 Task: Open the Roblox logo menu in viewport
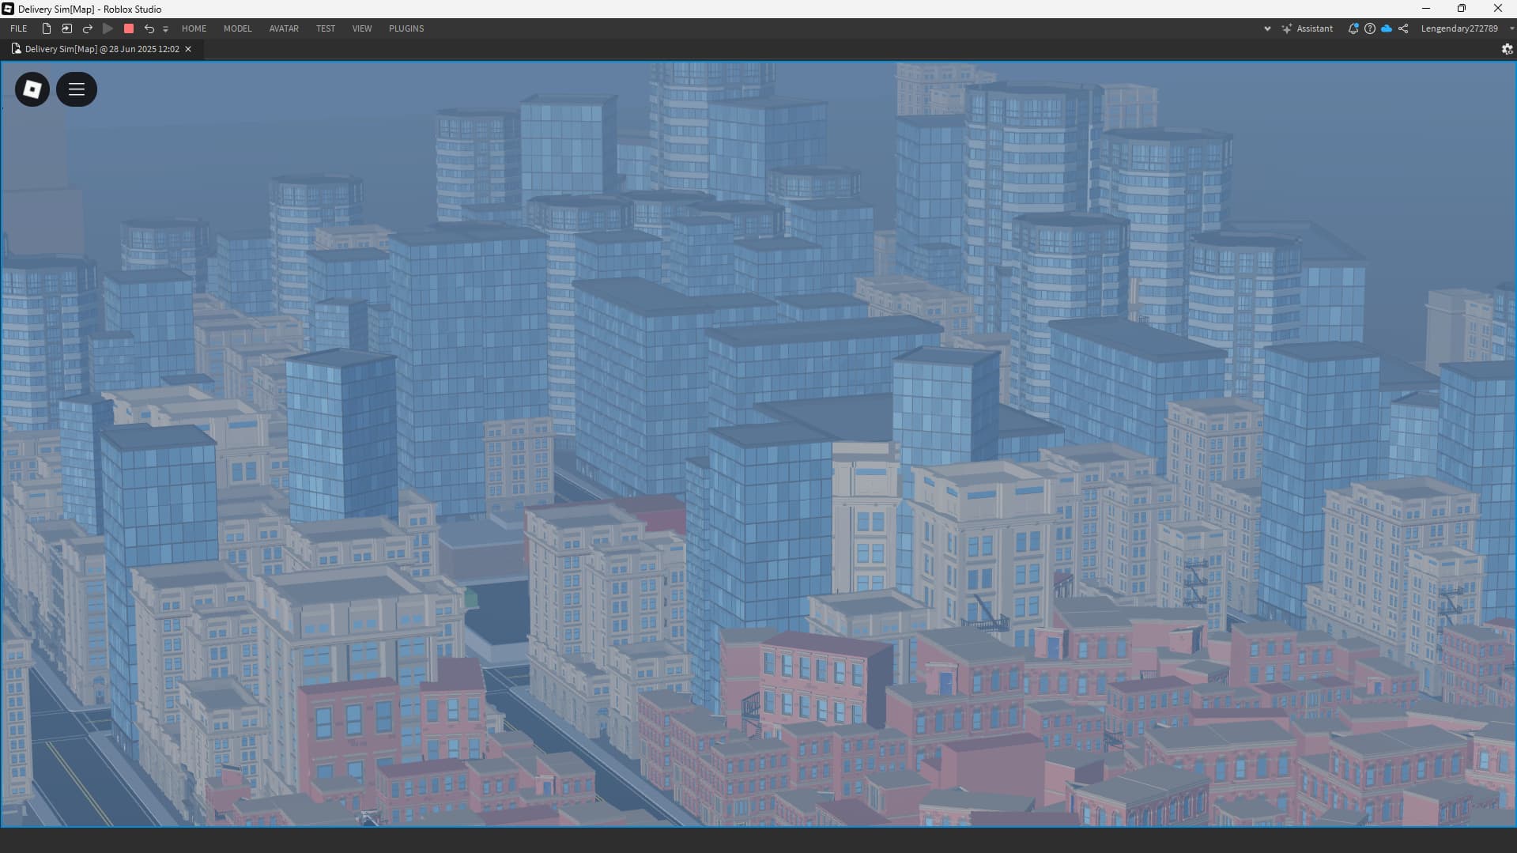tap(32, 89)
